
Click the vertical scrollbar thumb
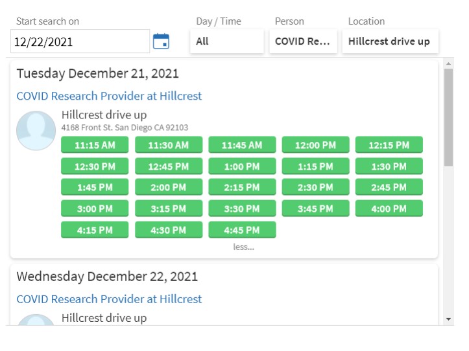coord(448,117)
